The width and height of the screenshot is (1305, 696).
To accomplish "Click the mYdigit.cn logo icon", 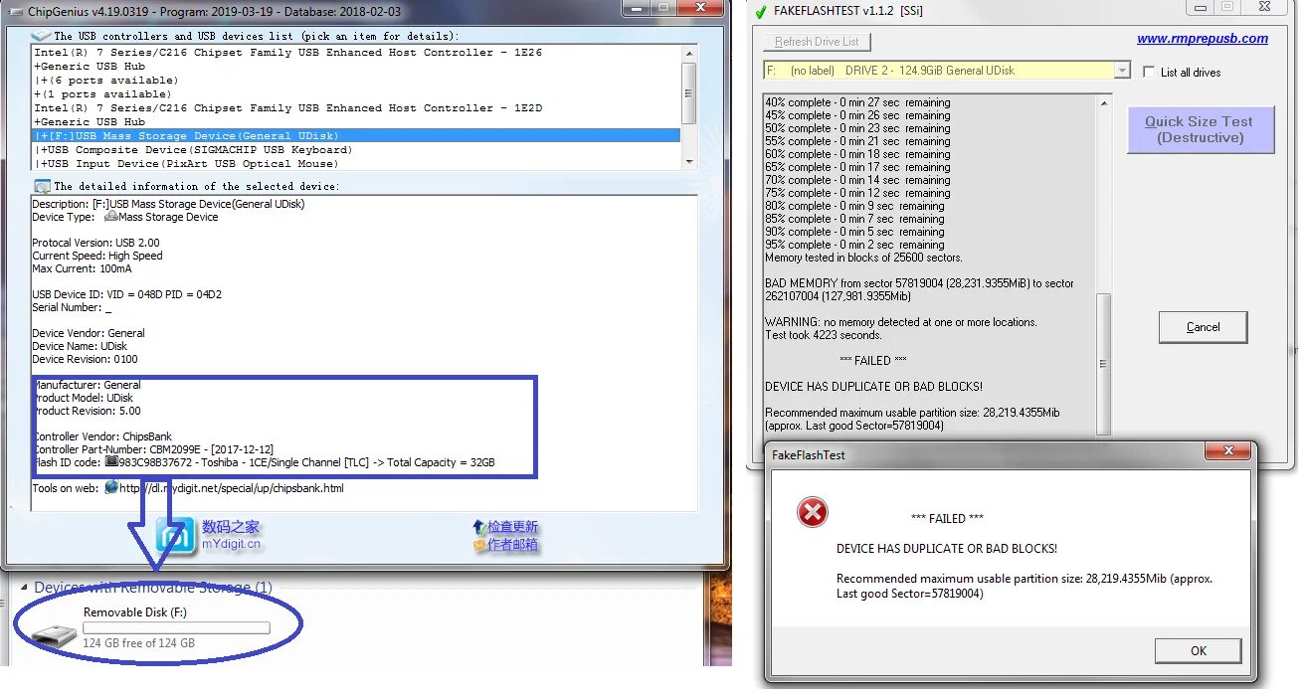I will click(176, 536).
